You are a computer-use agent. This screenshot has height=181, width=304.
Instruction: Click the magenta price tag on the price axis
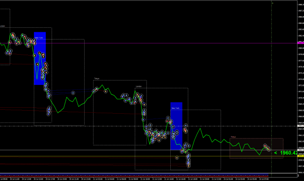click(301, 43)
